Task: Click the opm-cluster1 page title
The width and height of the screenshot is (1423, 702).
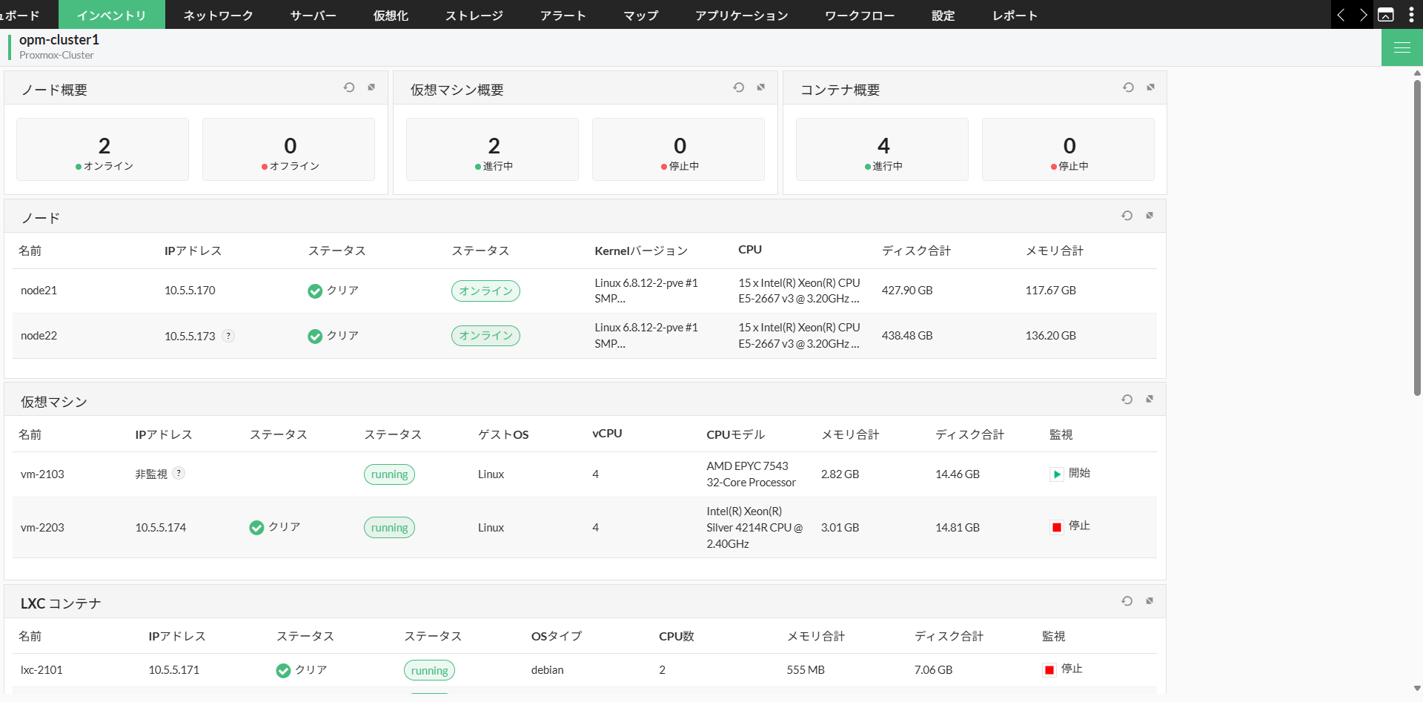Action: [59, 40]
